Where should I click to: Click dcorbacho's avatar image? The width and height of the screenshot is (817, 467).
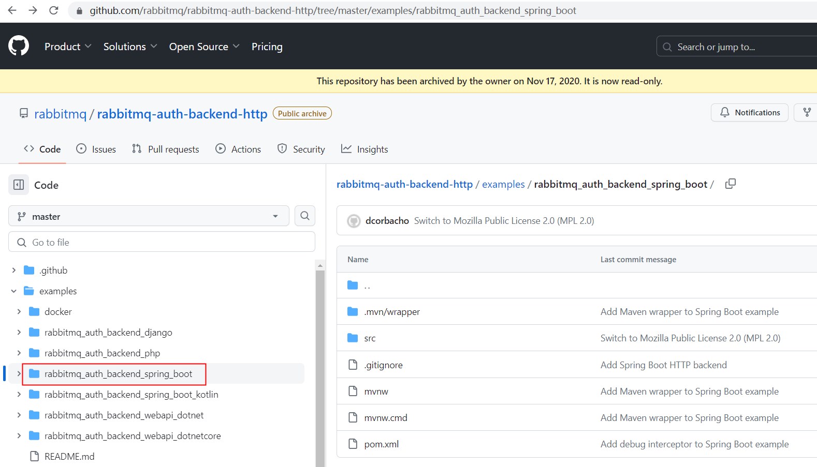pos(354,221)
